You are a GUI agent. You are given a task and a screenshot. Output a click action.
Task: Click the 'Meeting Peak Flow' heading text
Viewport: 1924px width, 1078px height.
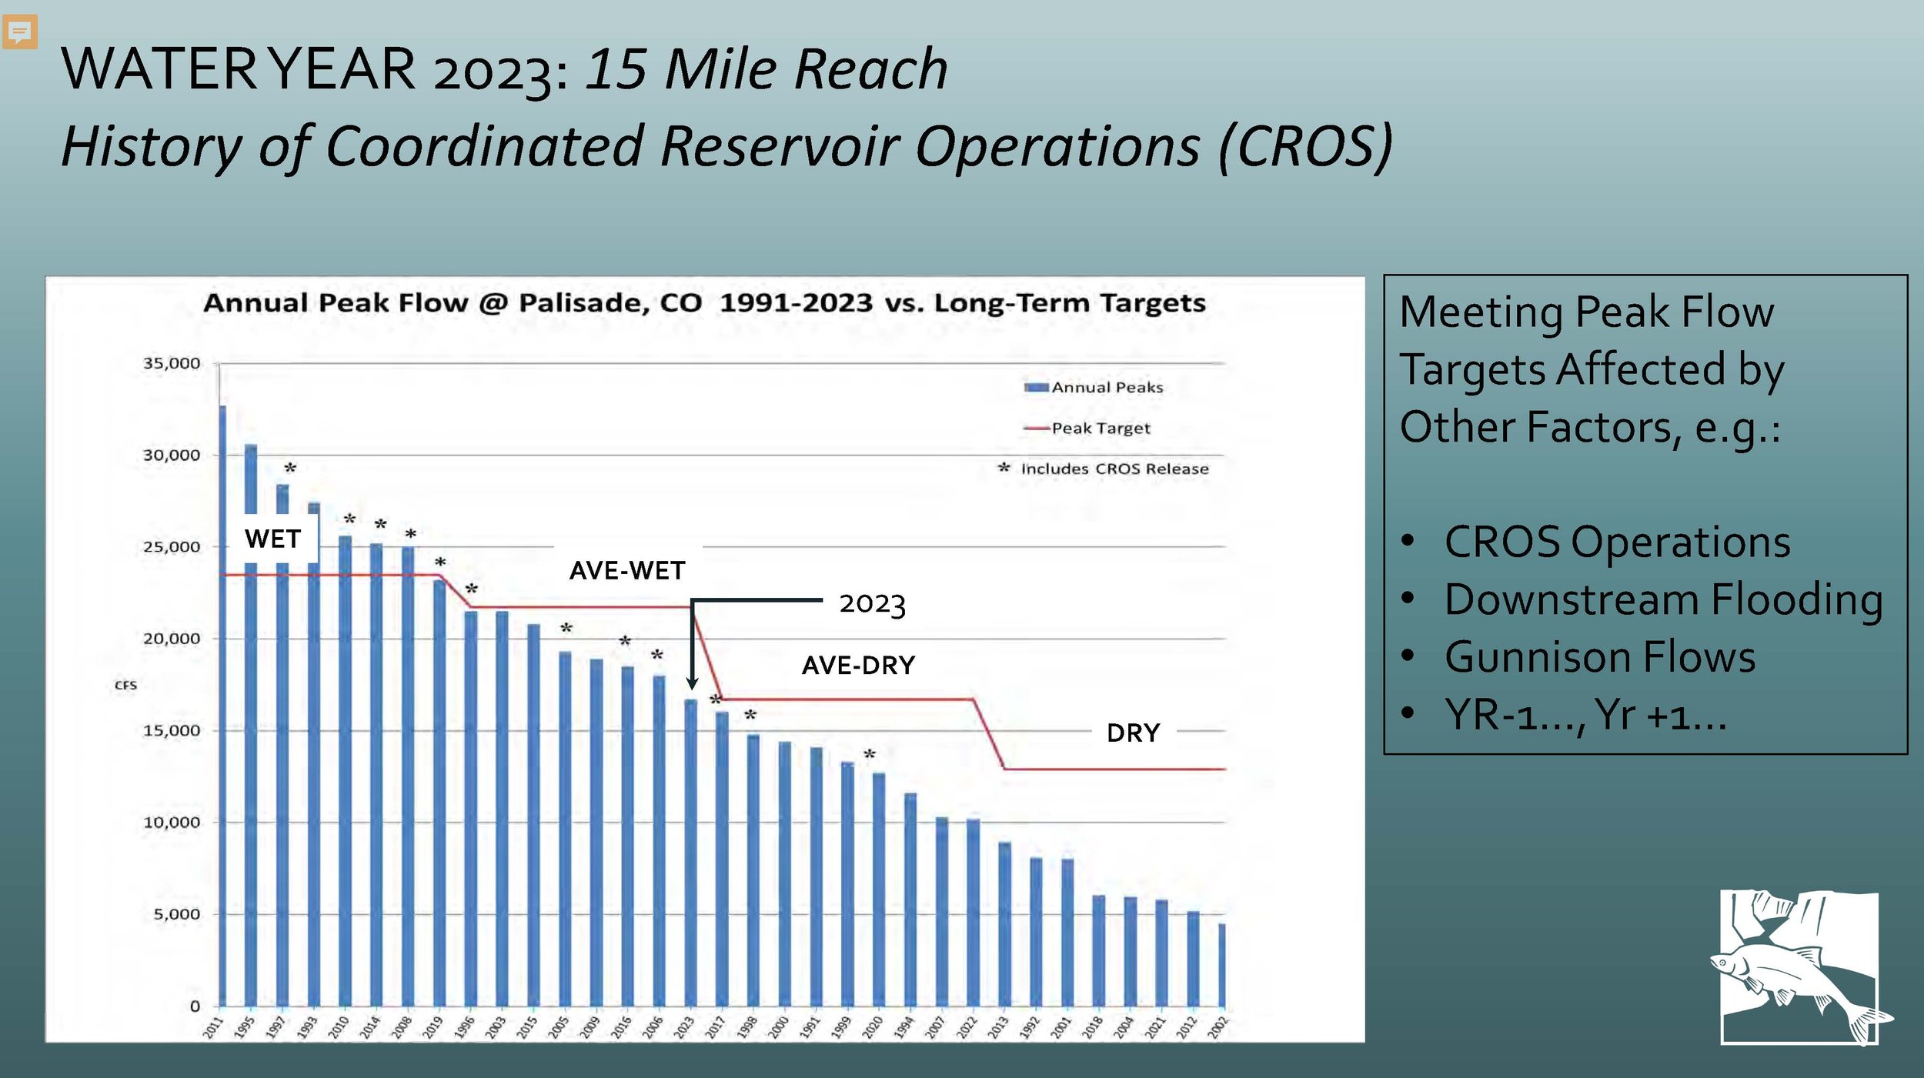1586,312
